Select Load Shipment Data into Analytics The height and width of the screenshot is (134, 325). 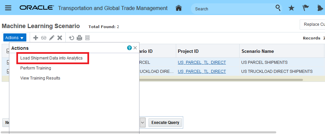[x=51, y=58]
